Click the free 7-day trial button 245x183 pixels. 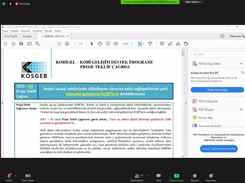219,149
